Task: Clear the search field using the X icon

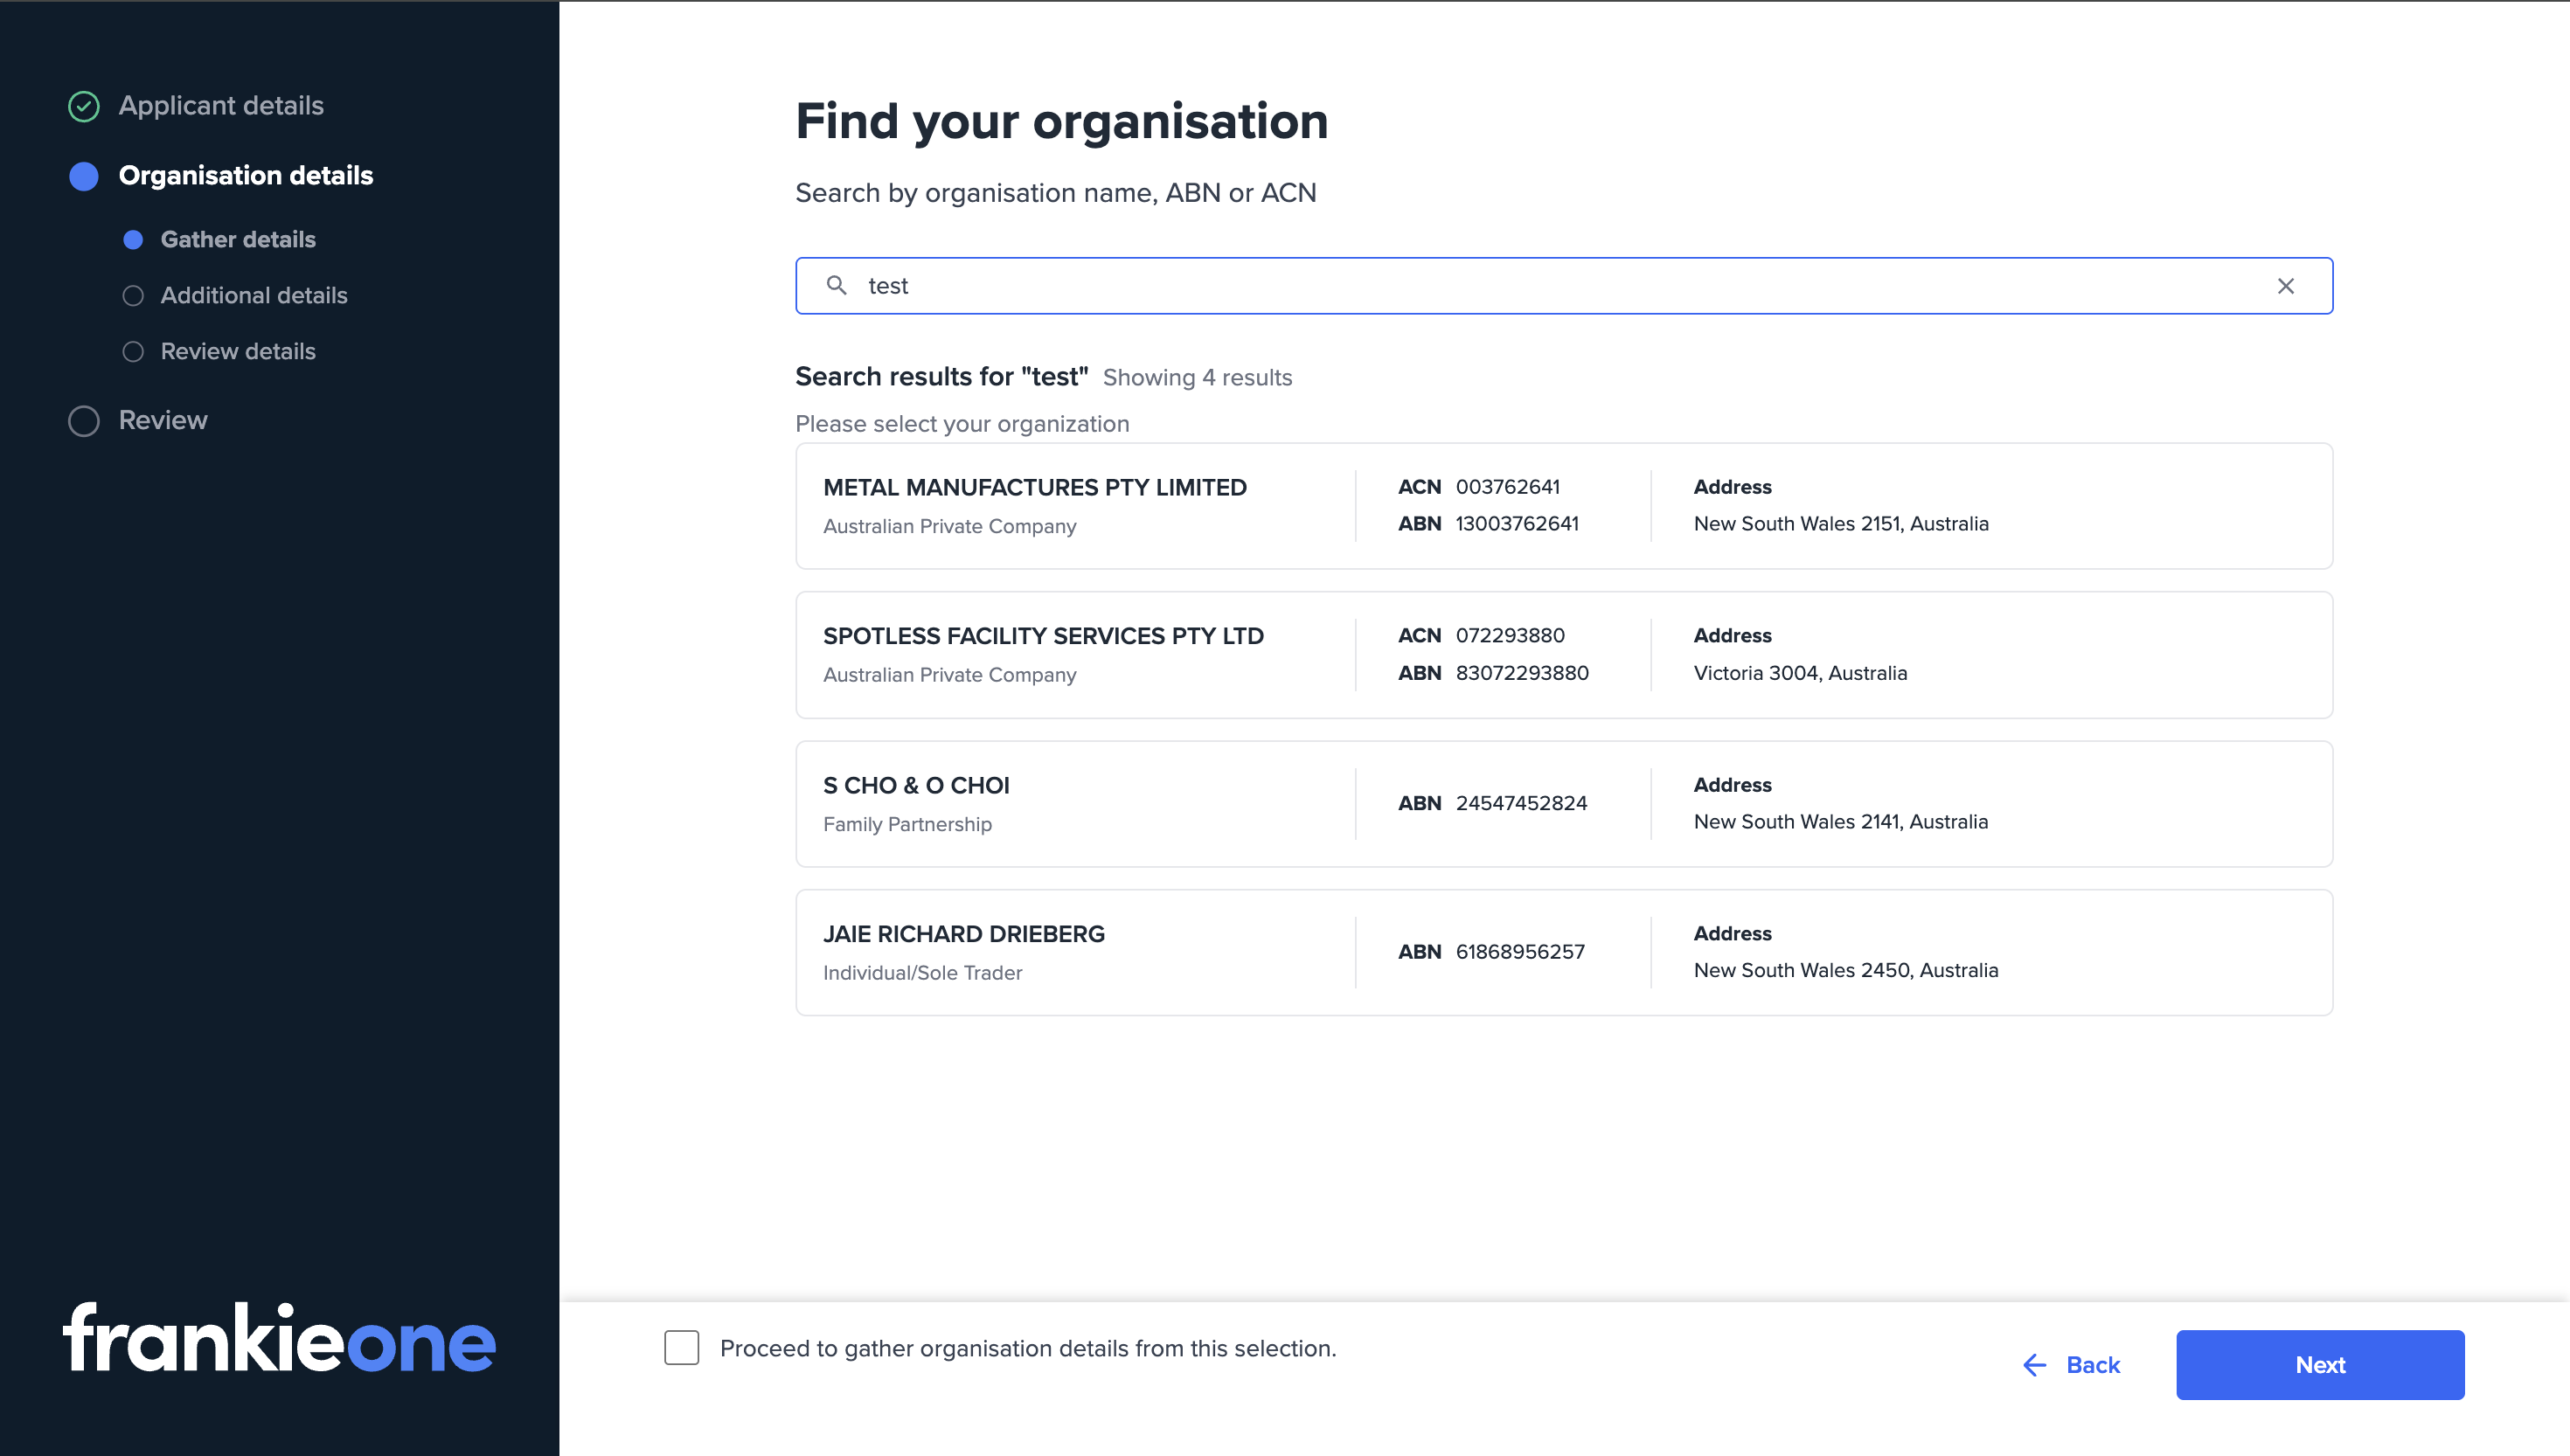Action: click(x=2286, y=286)
